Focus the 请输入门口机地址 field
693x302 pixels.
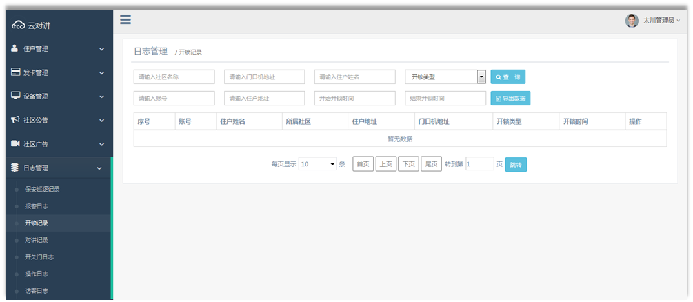tap(265, 77)
